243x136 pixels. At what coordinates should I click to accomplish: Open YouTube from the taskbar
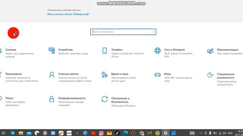point(93,133)
